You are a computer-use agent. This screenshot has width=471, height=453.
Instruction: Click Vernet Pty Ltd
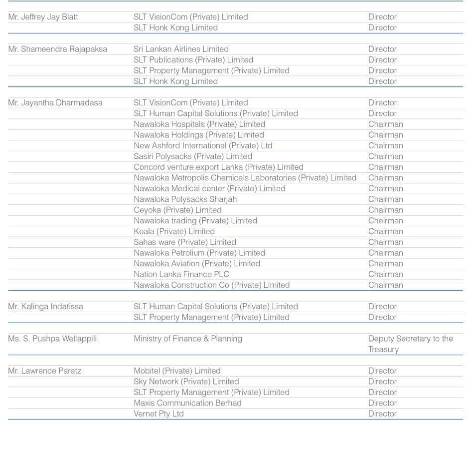coord(158,414)
